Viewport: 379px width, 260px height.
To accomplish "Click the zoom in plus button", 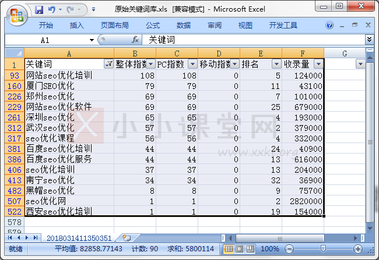I will pos(358,249).
